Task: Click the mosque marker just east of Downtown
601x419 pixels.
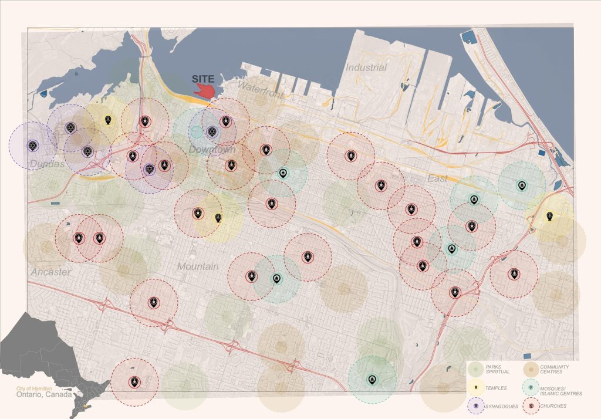Action: pos(283,173)
